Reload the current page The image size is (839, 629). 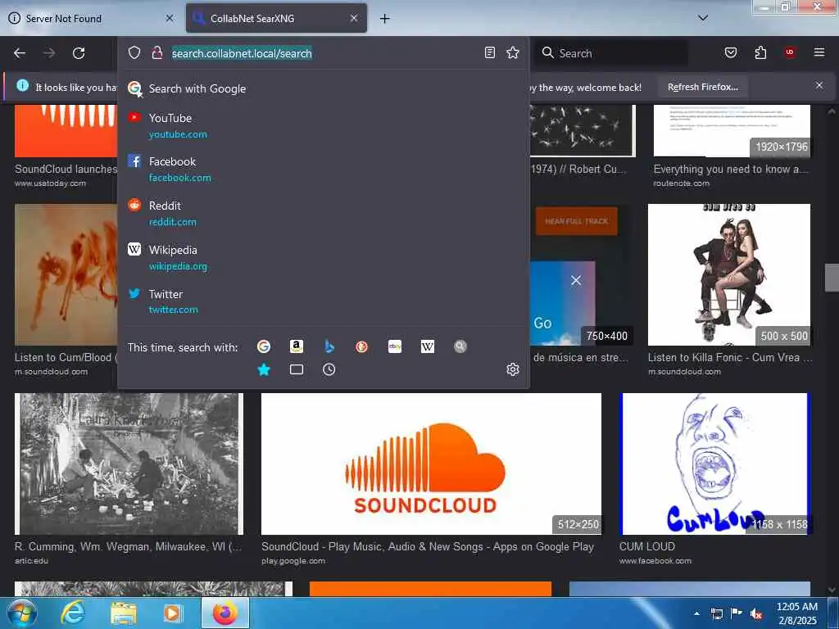[79, 53]
